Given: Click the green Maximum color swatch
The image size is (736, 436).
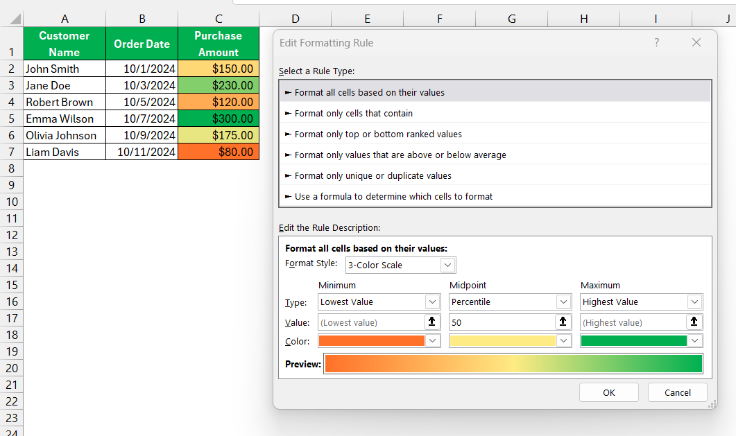Looking at the screenshot, I should coord(633,341).
